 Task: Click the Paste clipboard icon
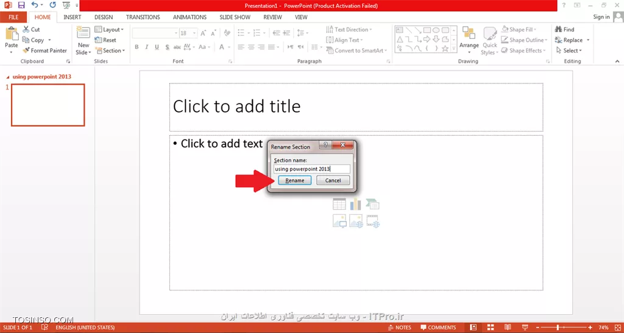point(12,33)
